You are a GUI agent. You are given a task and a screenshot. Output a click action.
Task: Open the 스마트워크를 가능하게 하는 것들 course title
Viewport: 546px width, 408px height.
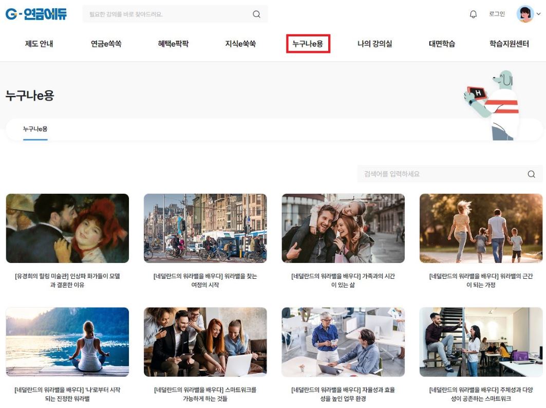pos(205,394)
